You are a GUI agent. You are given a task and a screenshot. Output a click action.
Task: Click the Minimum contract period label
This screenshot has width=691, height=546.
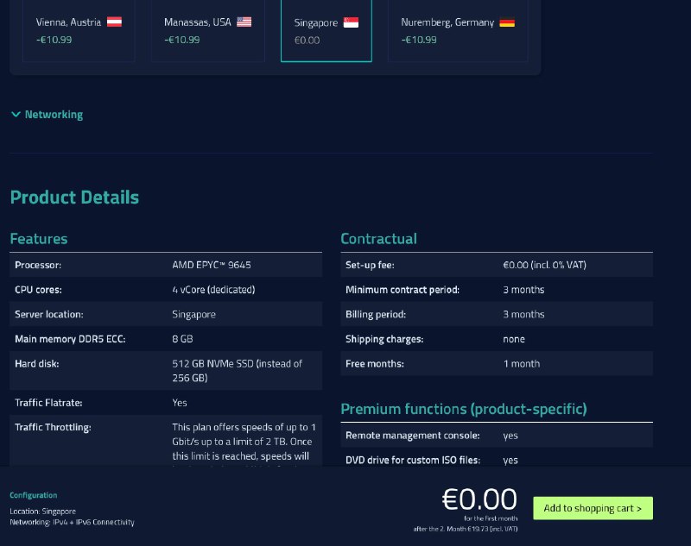[x=402, y=290]
